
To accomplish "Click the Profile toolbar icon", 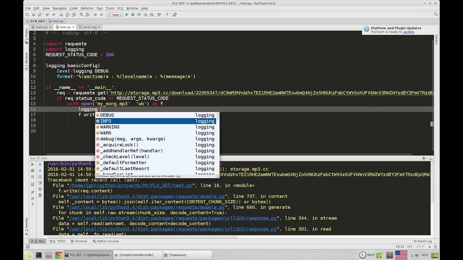I will coord(145,15).
